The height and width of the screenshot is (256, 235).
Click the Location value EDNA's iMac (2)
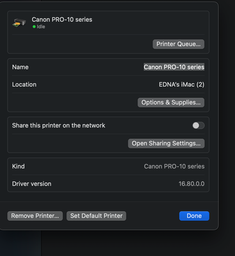click(181, 84)
